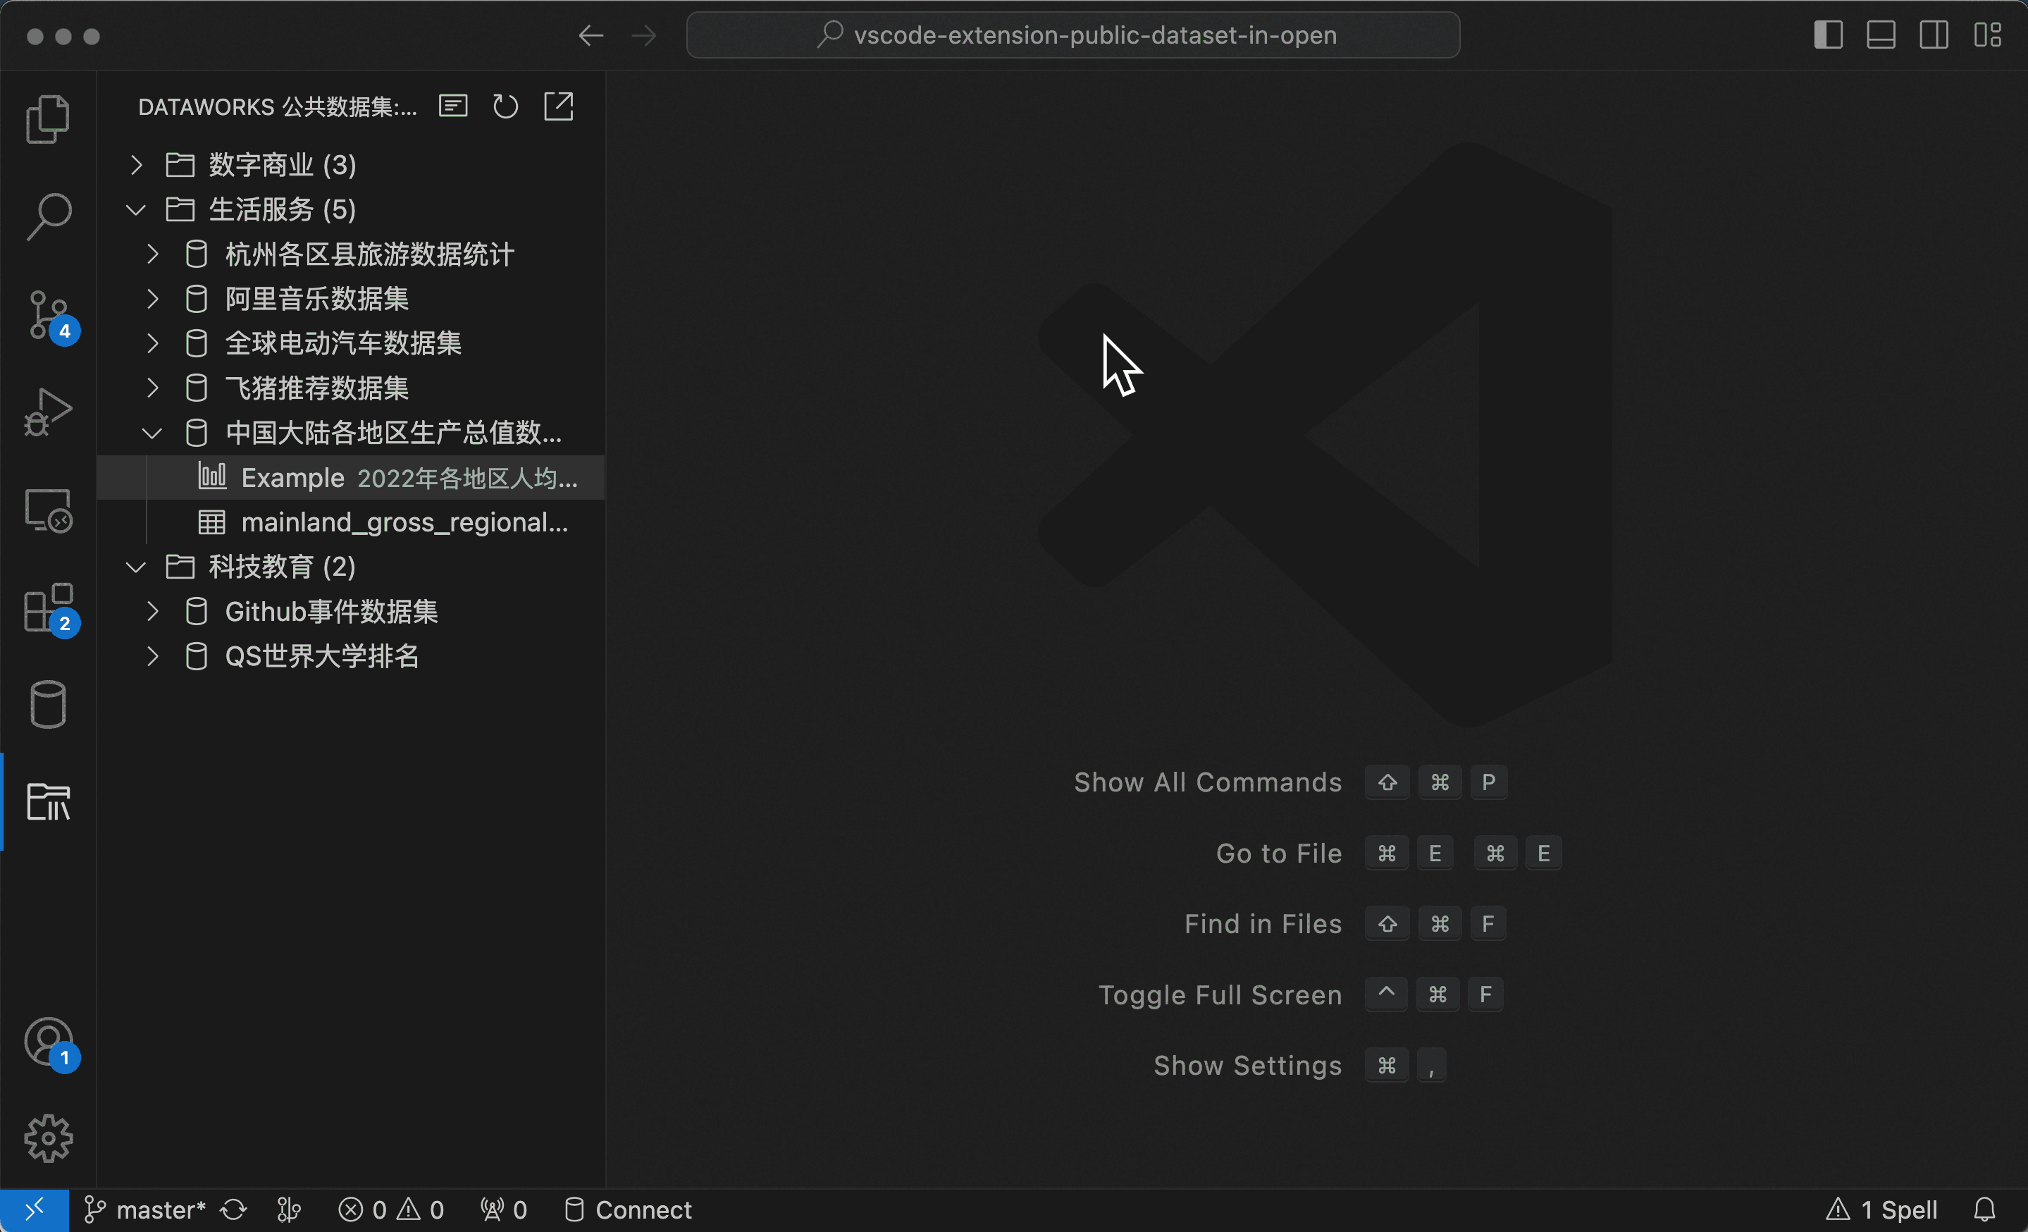Click Toggle Full Screen text
This screenshot has height=1232, width=2028.
[1220, 995]
